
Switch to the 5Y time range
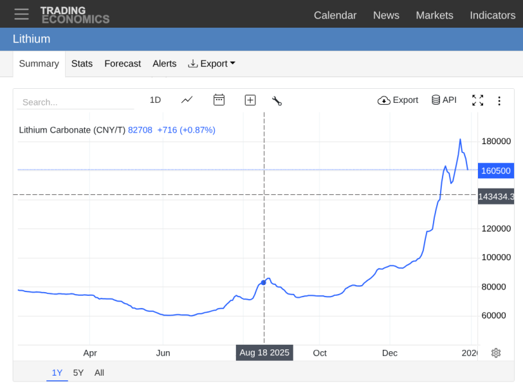[x=78, y=372]
